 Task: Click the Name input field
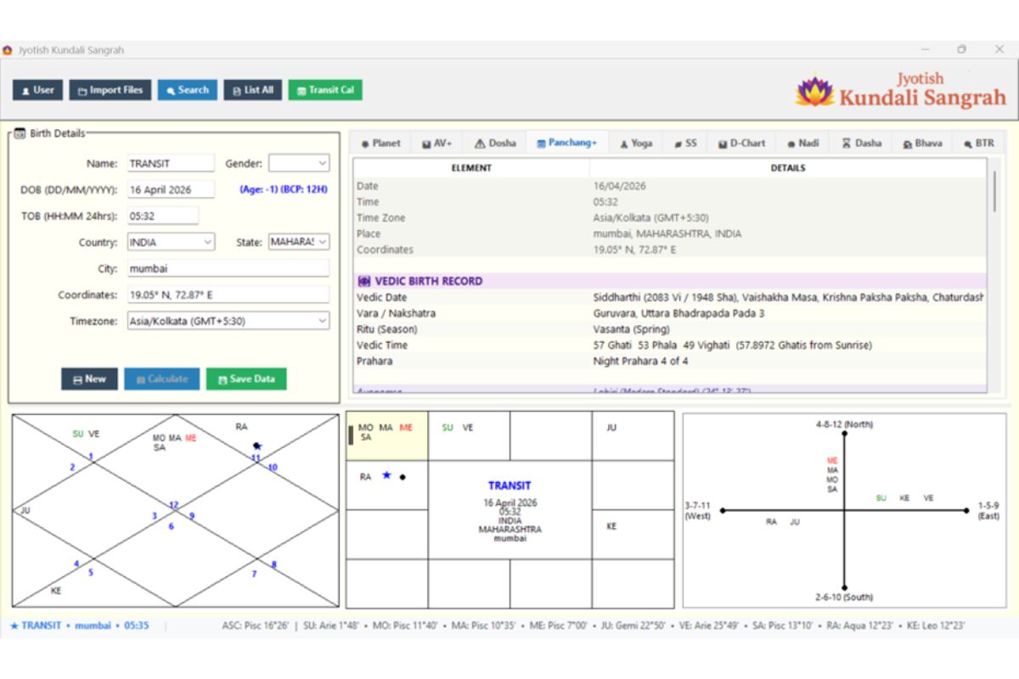(x=171, y=163)
